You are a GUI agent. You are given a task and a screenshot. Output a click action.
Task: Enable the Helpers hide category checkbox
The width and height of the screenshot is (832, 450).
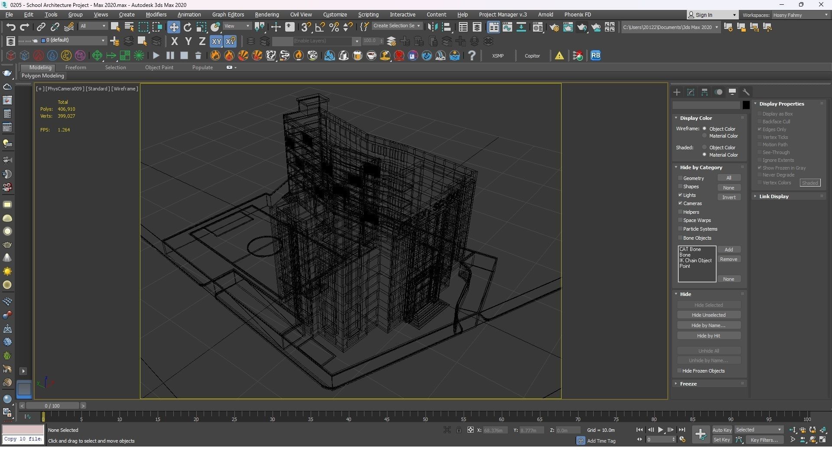pyautogui.click(x=680, y=212)
